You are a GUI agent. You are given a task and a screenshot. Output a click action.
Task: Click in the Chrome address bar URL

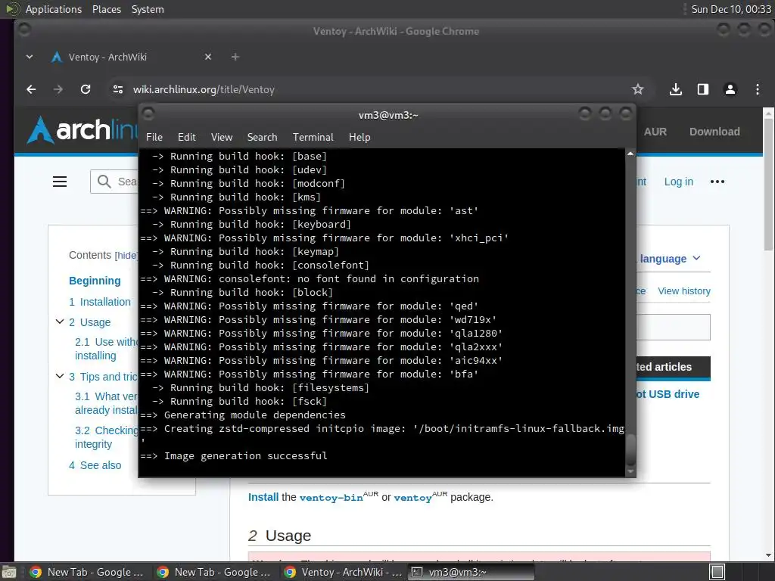204,89
